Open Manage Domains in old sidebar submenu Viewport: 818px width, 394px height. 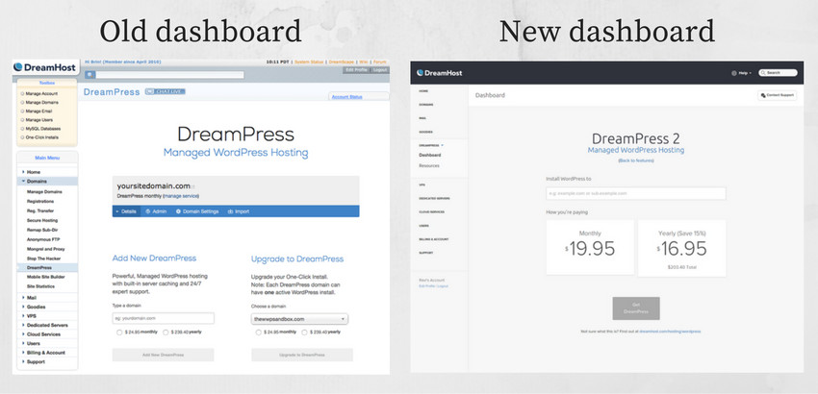click(x=44, y=192)
